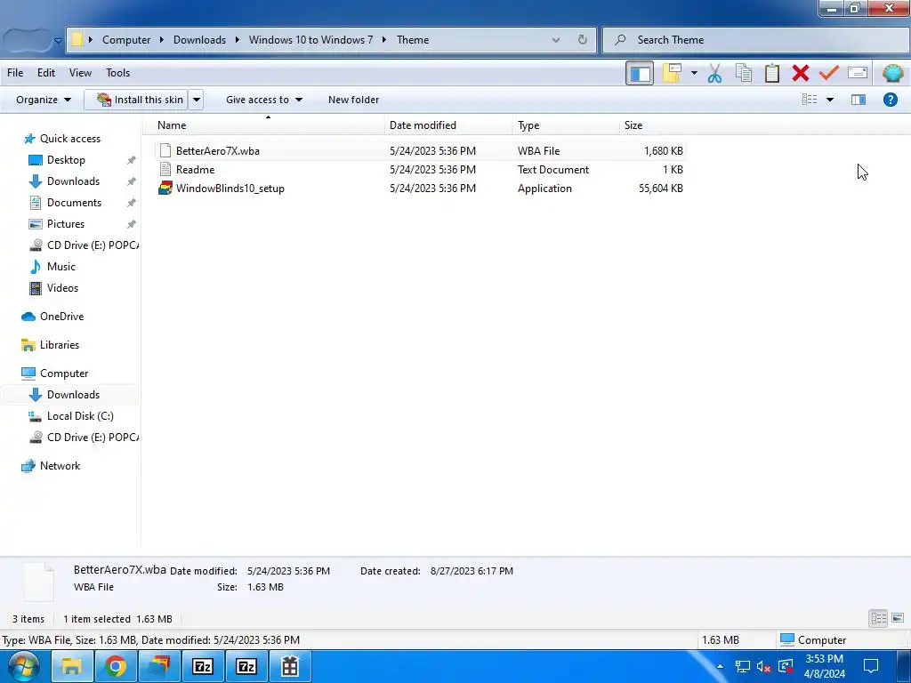911x683 pixels.
Task: Open the Organize dropdown
Action: click(x=44, y=100)
